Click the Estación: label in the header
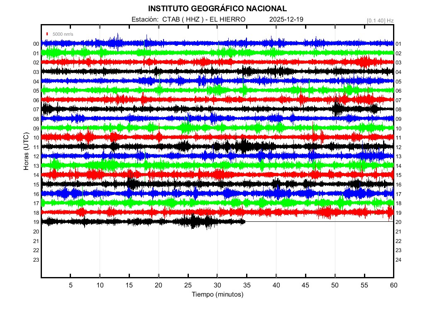Screen dimensions: 425x319 (145, 20)
